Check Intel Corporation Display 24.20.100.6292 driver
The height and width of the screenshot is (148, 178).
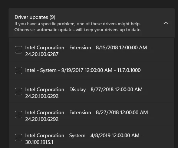pos(19,92)
